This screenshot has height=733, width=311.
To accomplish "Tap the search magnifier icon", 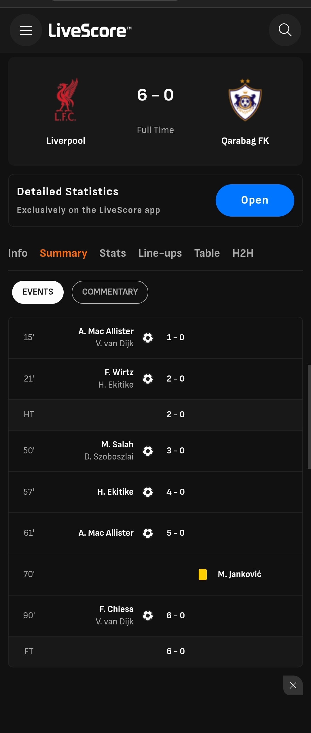I will (x=285, y=30).
